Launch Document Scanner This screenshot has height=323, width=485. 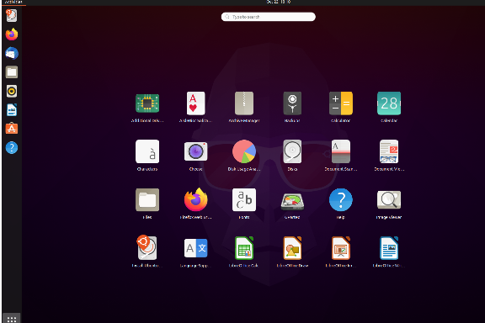(x=340, y=151)
